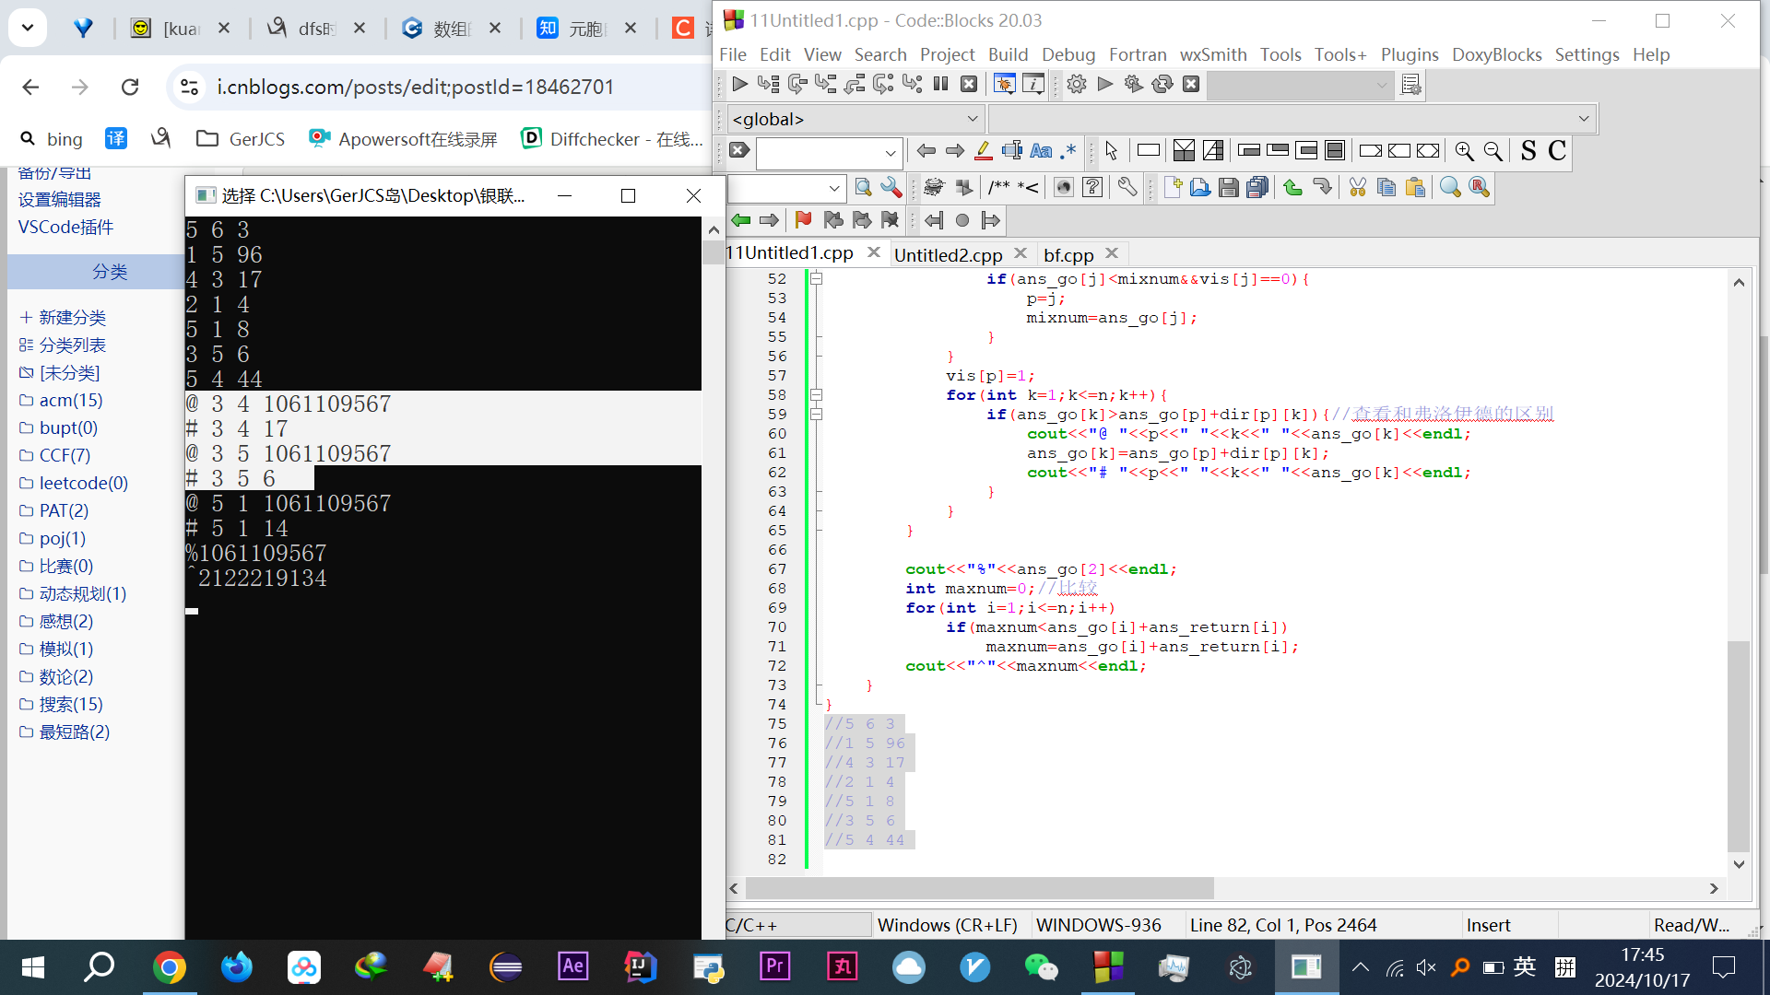Click the Cut scissors icon
1770x995 pixels.
click(1357, 188)
